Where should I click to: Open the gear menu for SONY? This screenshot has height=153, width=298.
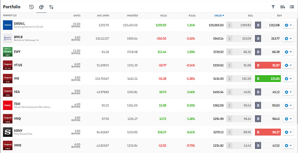[x=288, y=132]
